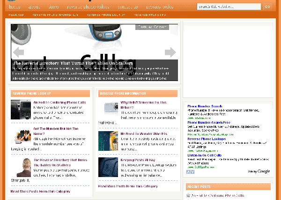Open the Privacy Policy page
281x200 pixels.
point(160,7)
